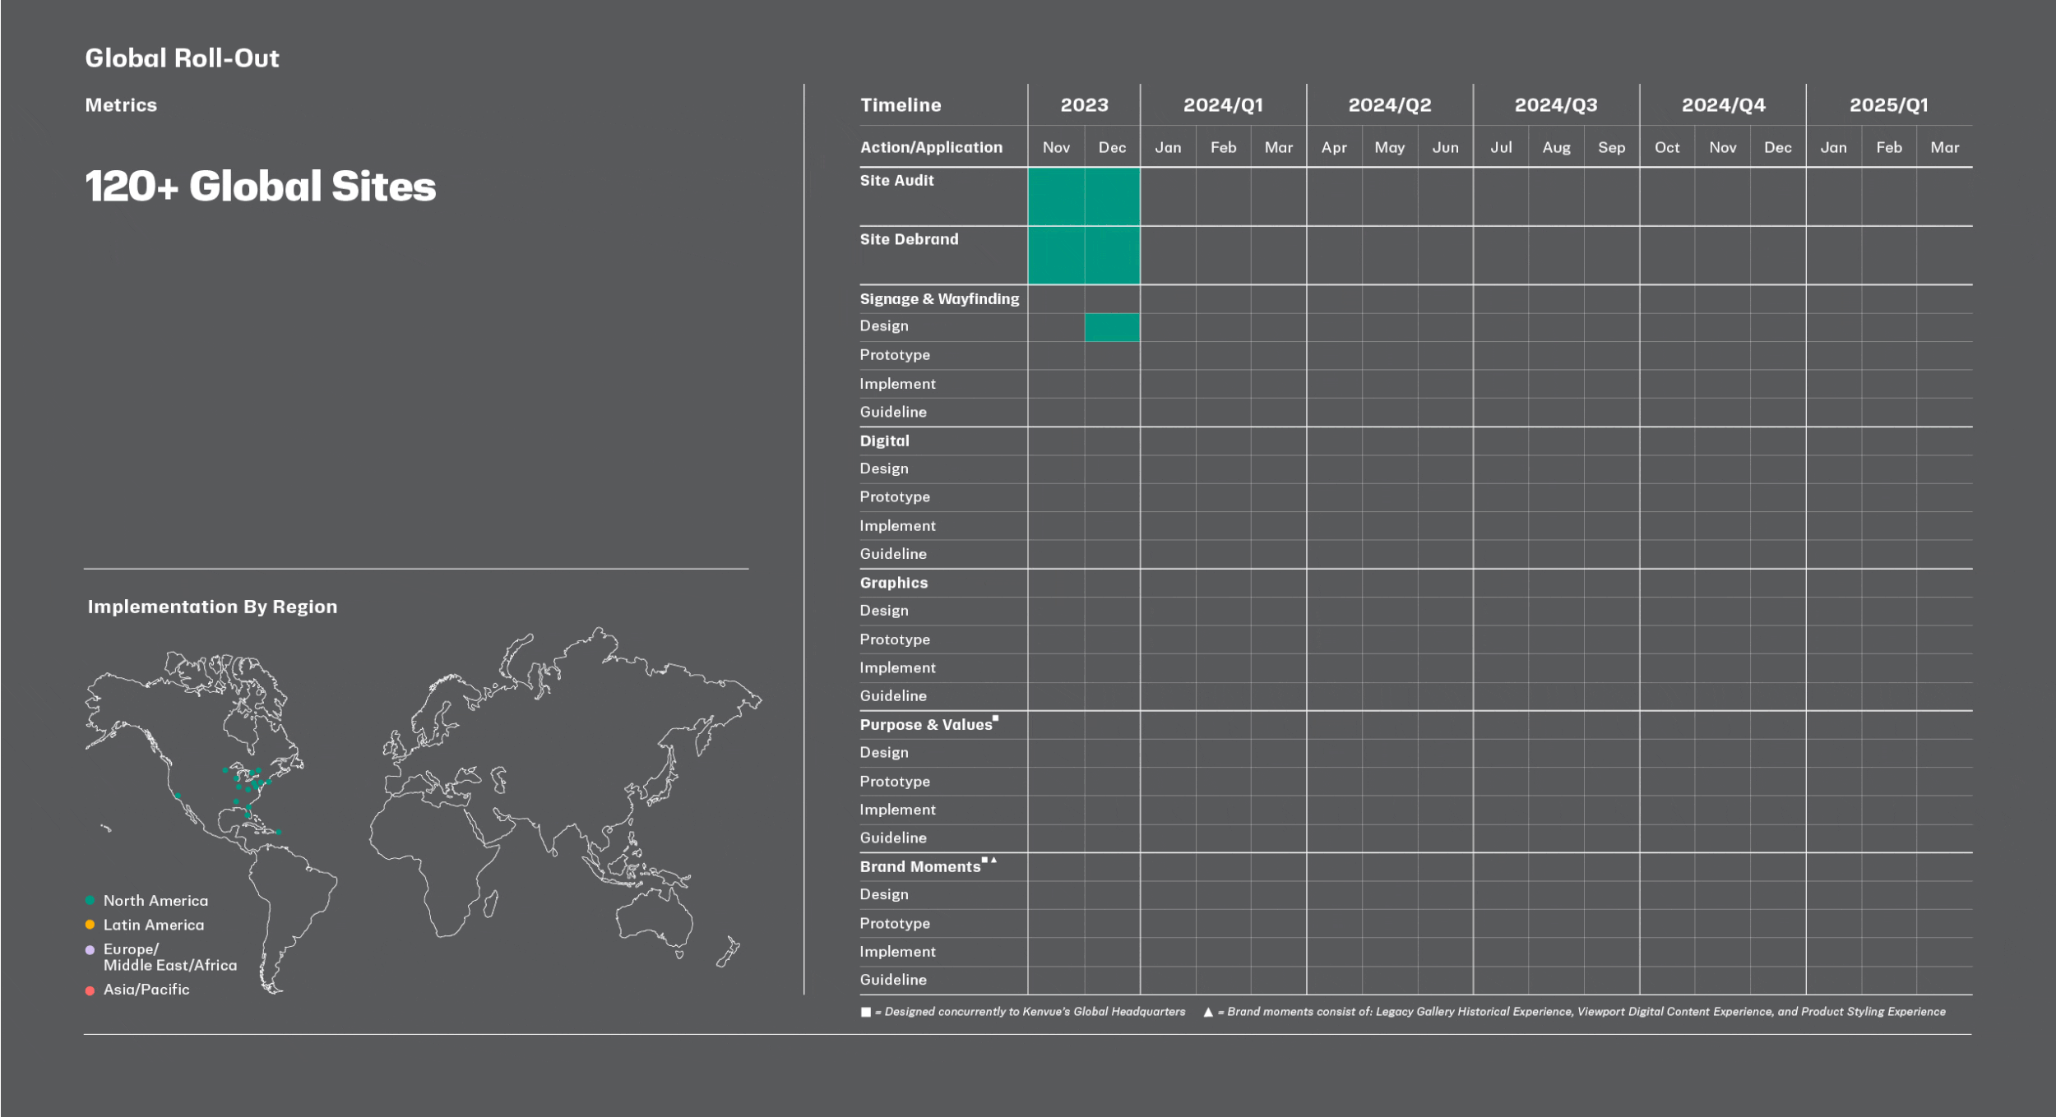Image resolution: width=2056 pixels, height=1117 pixels.
Task: Click the white triangle footnote marker icon
Action: pyautogui.click(x=1207, y=1012)
